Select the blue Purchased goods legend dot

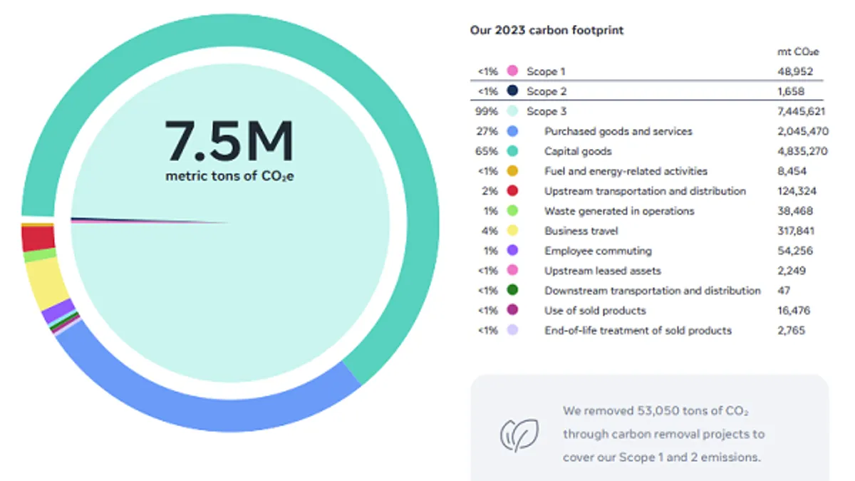click(x=512, y=130)
